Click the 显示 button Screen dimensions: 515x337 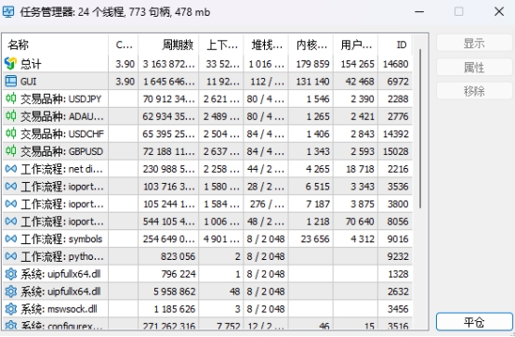[x=474, y=43]
